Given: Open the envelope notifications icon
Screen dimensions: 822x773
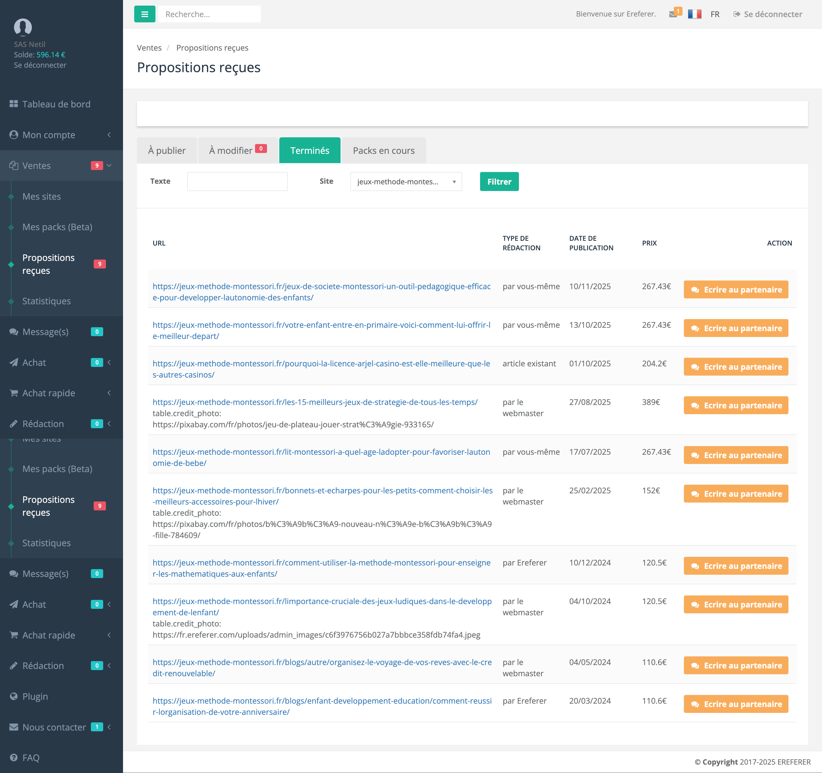Looking at the screenshot, I should coord(673,14).
